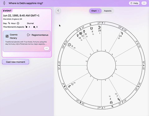The image size is (149, 116).
Task: Select the Cosmic Horary label
Action: (x=14, y=36)
